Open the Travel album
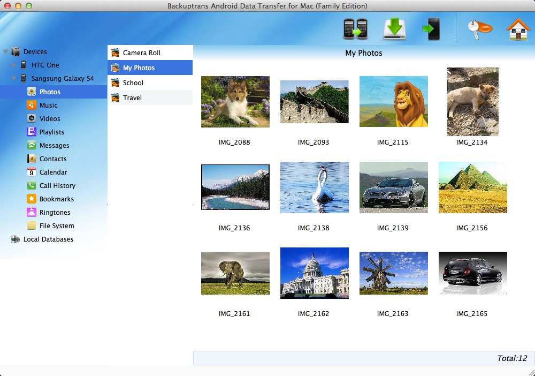This screenshot has width=535, height=376. click(150, 97)
